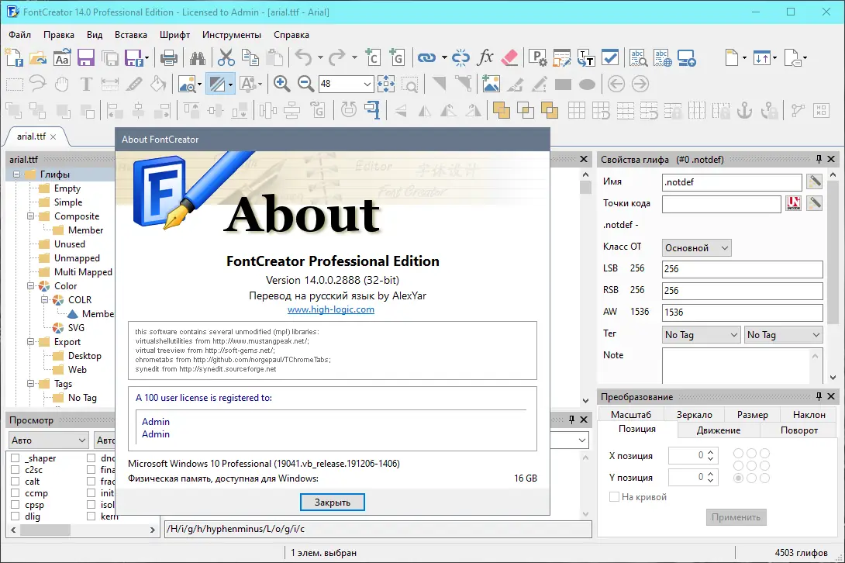
Task: Collapse the Глифы tree node
Action: [x=17, y=174]
